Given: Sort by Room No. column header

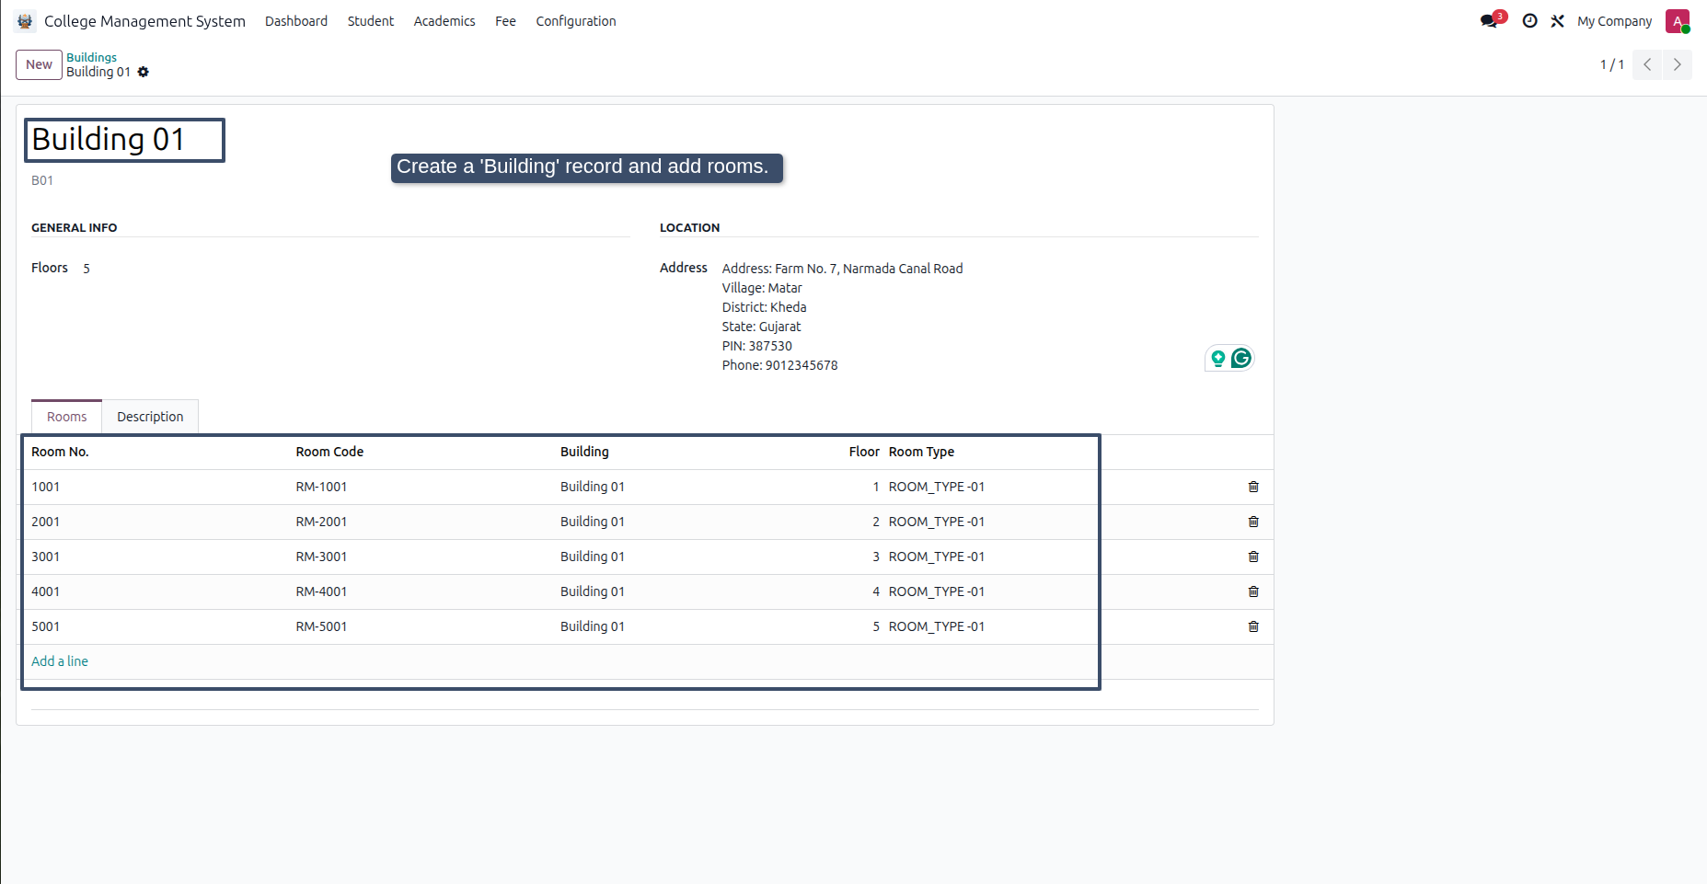Looking at the screenshot, I should [60, 452].
